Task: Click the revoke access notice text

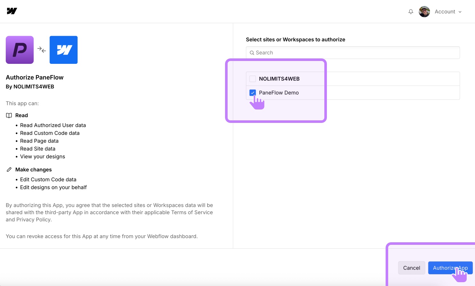Action: click(x=102, y=236)
